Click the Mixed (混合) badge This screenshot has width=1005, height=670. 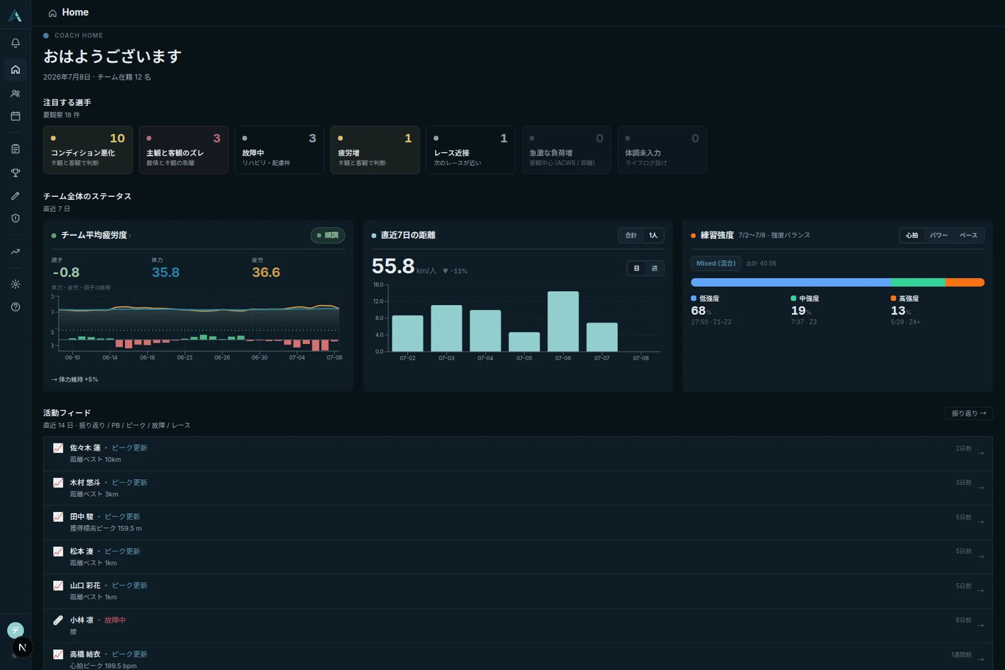[x=716, y=264]
